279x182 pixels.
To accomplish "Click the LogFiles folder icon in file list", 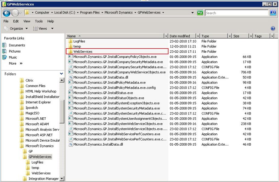I will tap(71, 41).
